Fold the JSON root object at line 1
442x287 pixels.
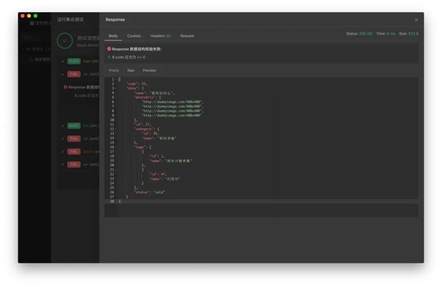pyautogui.click(x=116, y=79)
